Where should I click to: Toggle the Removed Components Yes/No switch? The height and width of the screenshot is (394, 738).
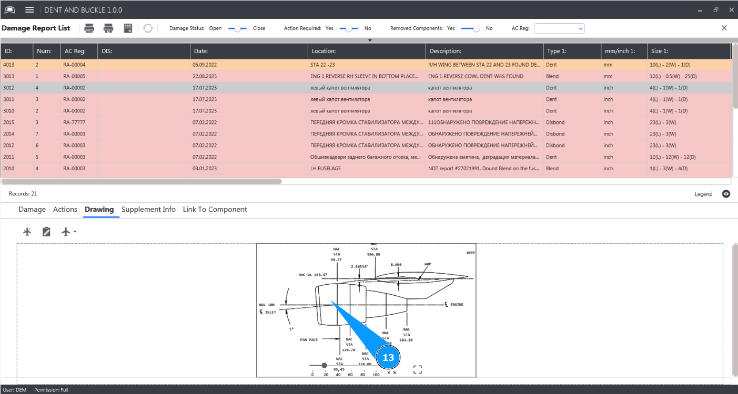coord(470,28)
